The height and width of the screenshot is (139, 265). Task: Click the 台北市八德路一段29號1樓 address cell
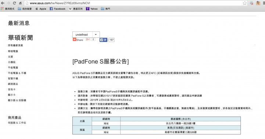pyautogui.click(x=180, y=123)
